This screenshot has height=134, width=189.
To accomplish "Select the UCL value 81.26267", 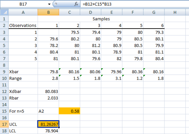I will pyautogui.click(x=48, y=124).
